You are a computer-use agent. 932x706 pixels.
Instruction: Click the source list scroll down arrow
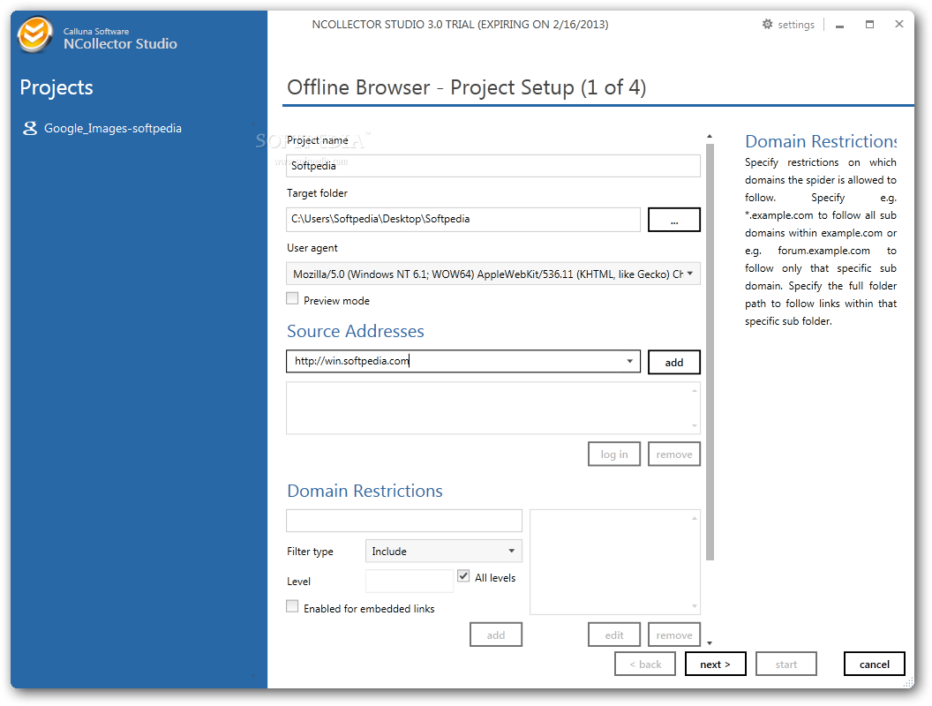coord(695,425)
